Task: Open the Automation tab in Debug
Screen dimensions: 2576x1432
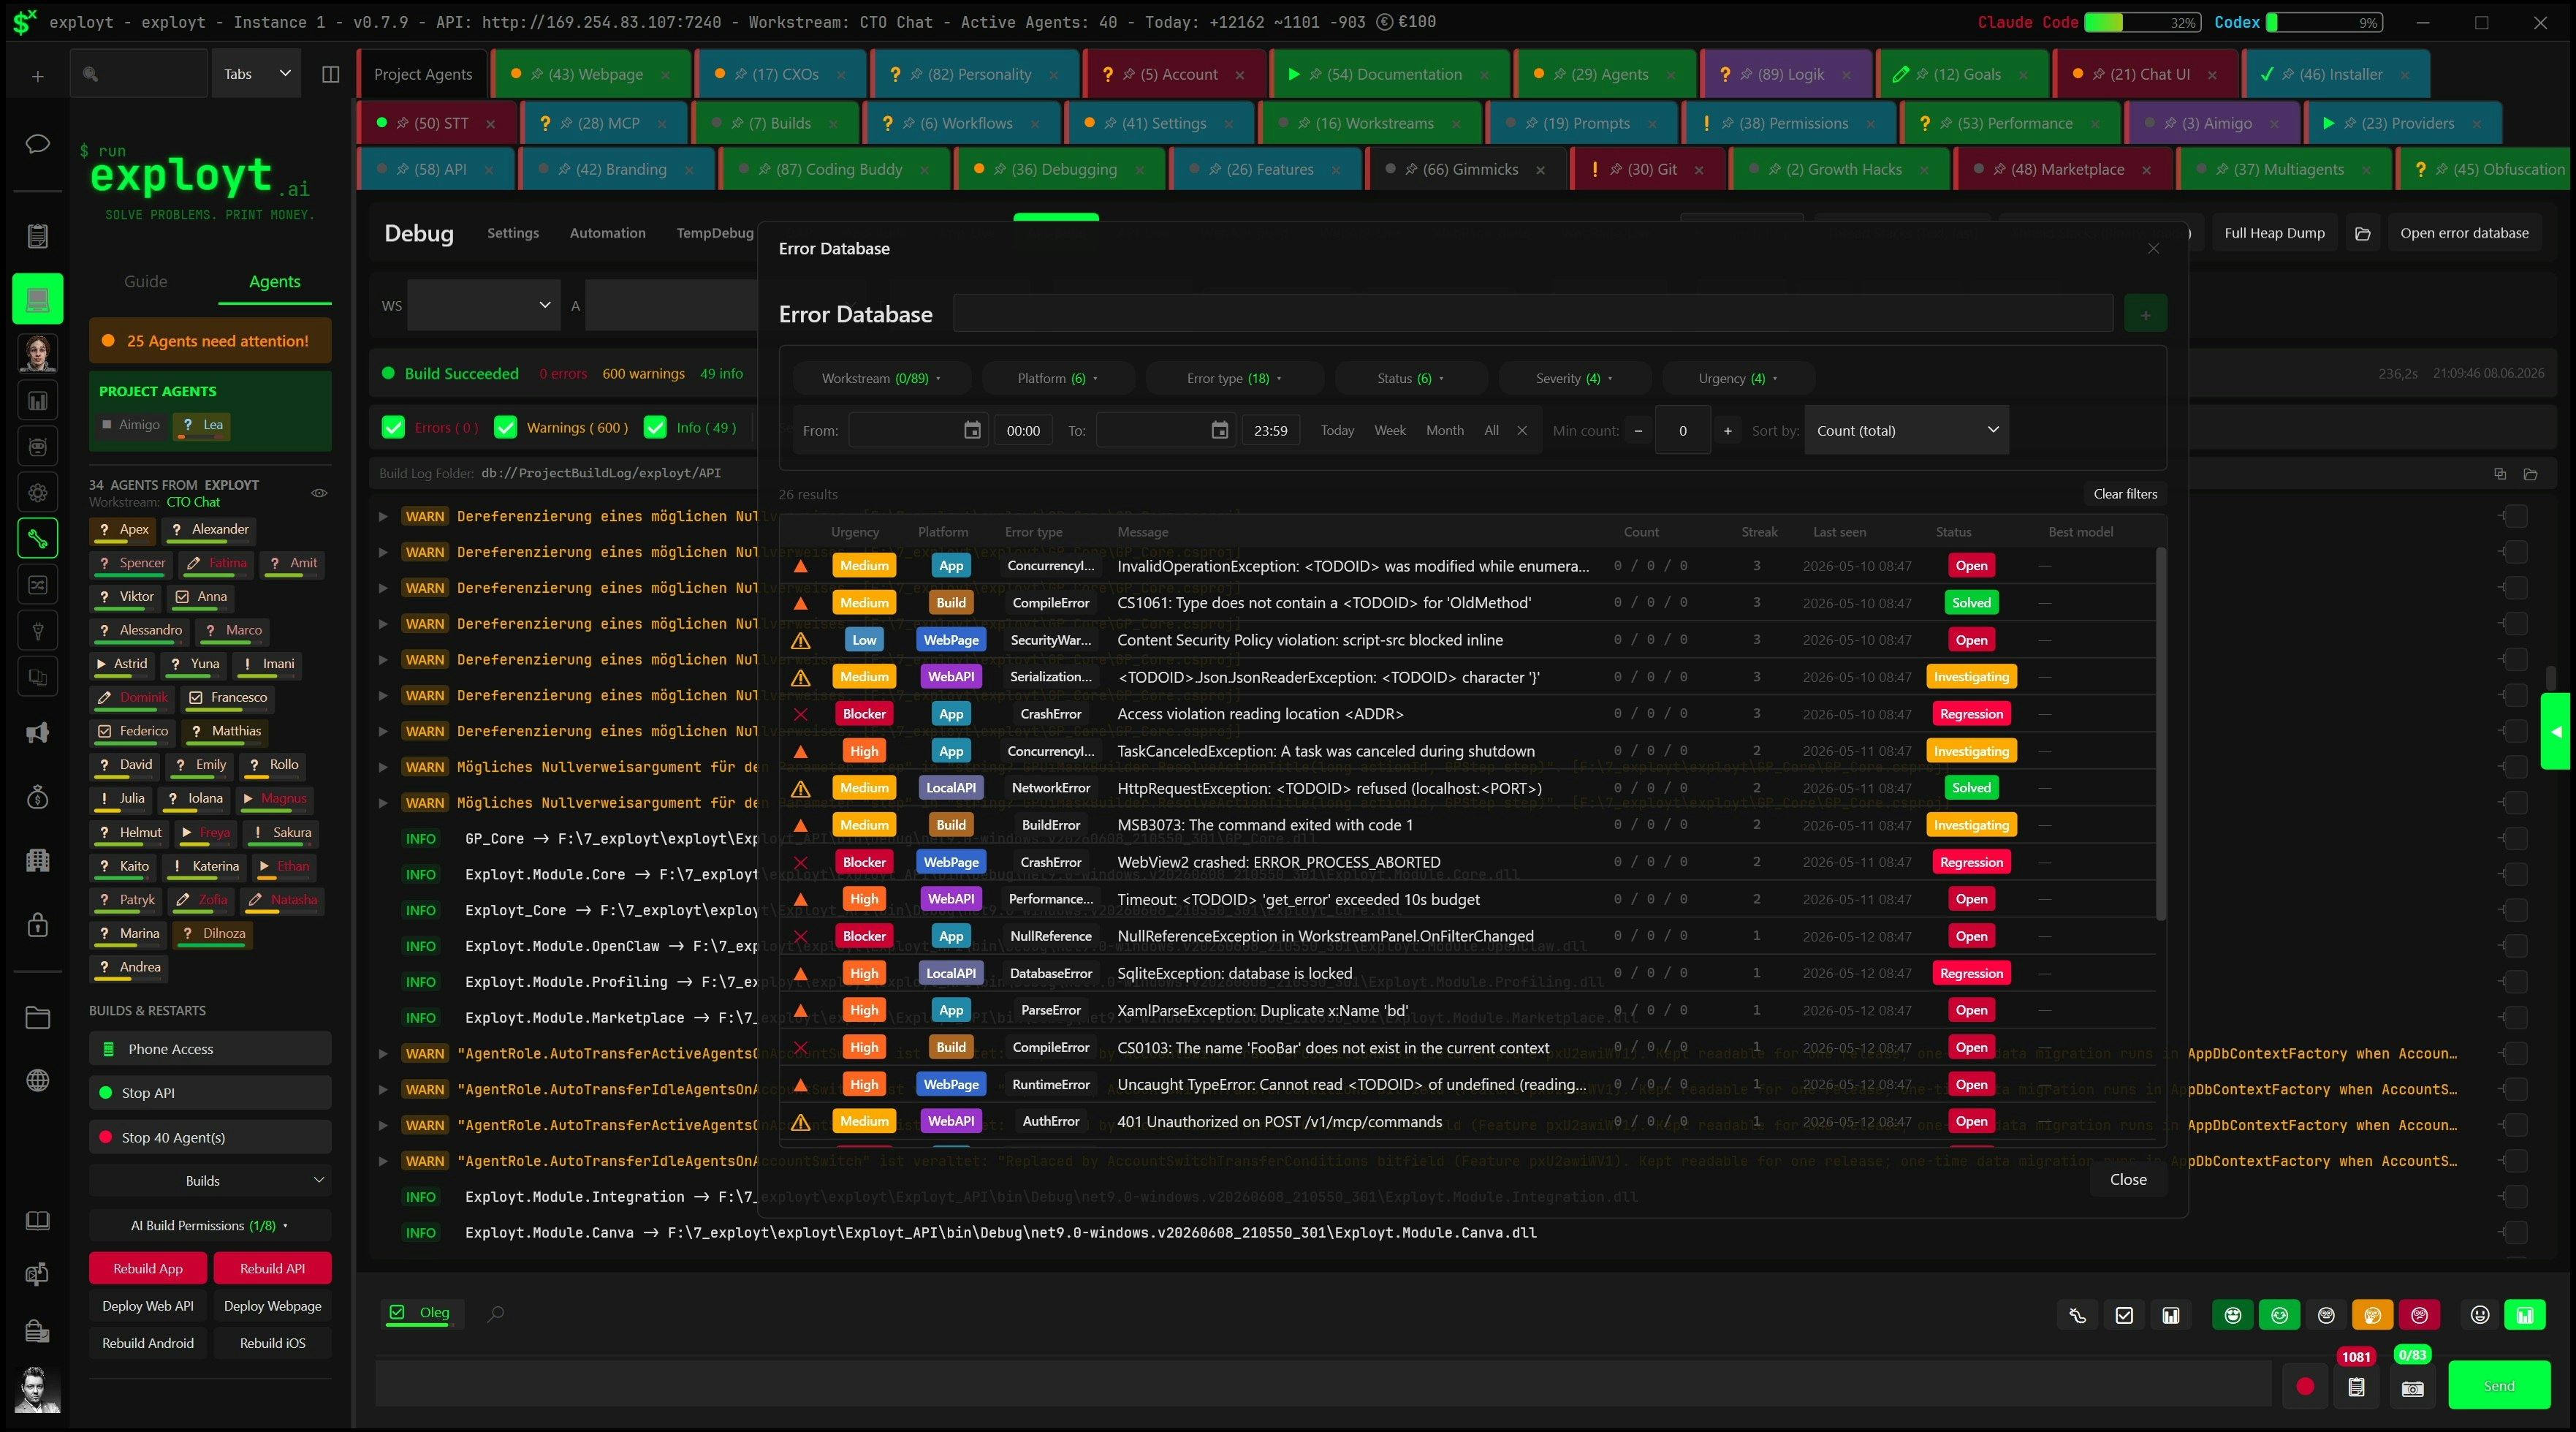Action: (607, 233)
